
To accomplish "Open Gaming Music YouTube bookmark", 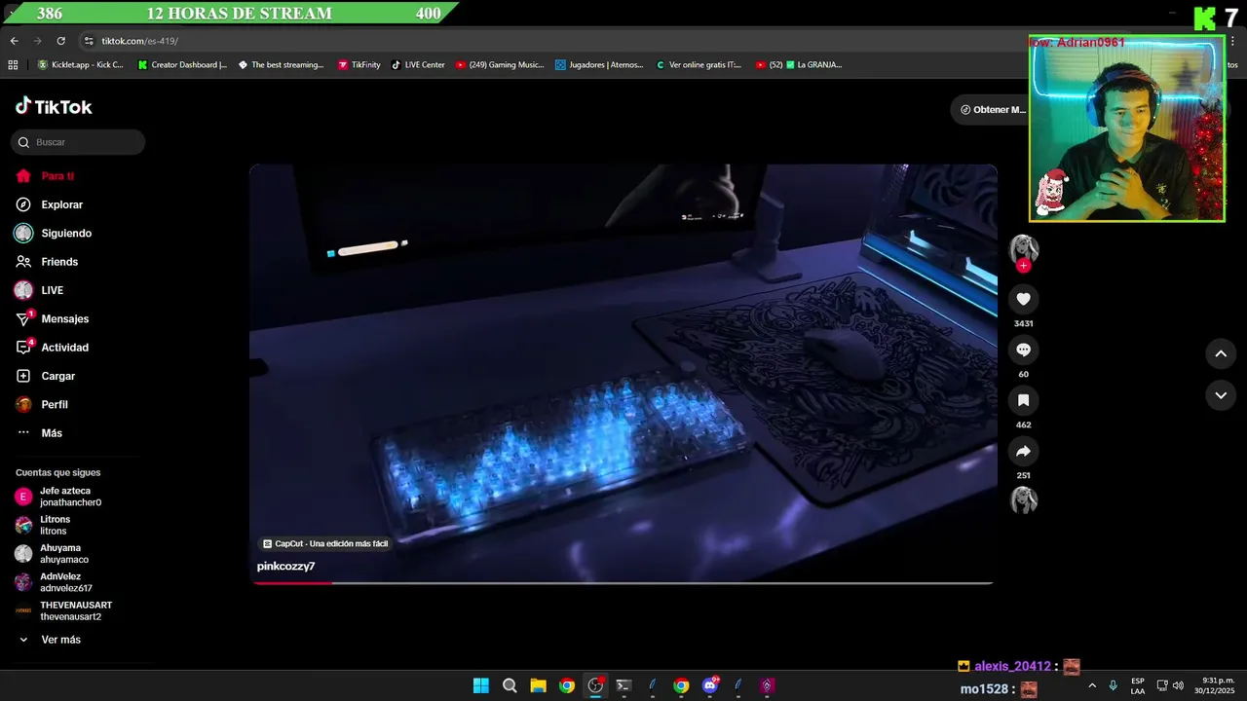I will [500, 65].
